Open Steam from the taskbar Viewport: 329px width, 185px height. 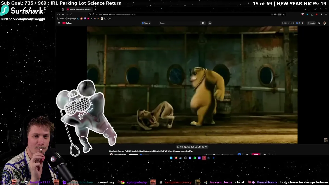click(x=180, y=158)
